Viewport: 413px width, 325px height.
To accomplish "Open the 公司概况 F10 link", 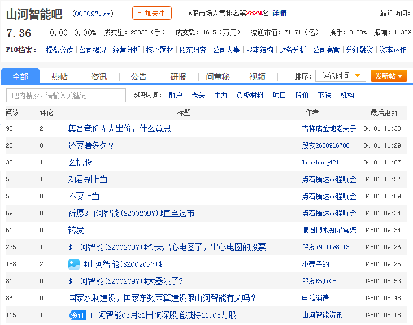I will pos(93,50).
